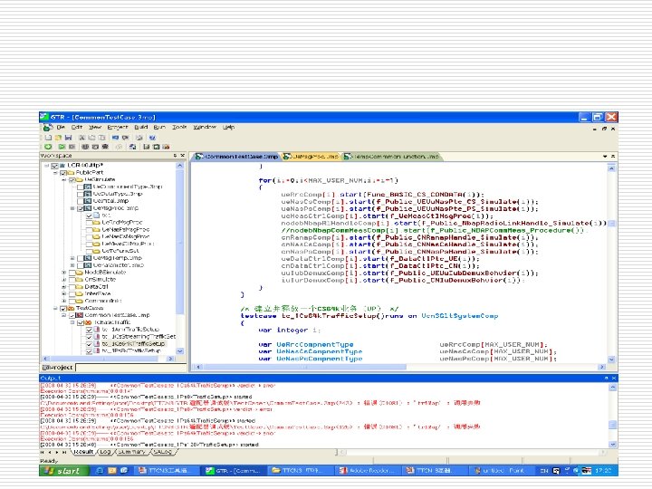Check the CnSimulate folder checkbox
Viewport: 652px width, 489px height.
pos(72,280)
